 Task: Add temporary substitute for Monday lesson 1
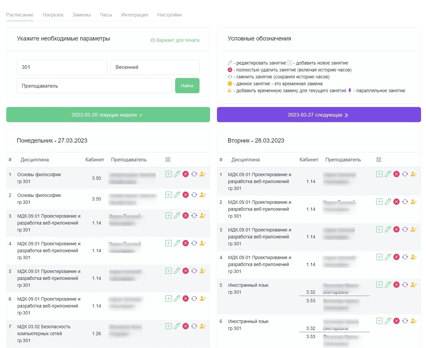203,174
